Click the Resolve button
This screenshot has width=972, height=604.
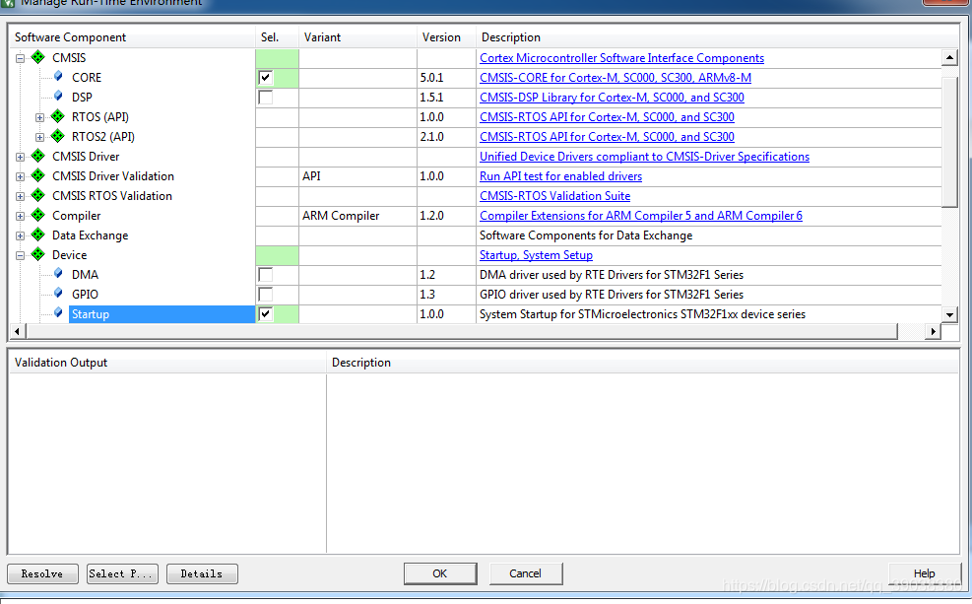42,573
